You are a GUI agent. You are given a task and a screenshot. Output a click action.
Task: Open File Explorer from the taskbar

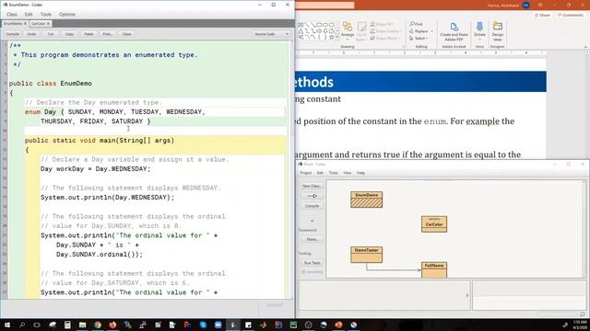[x=82, y=325]
